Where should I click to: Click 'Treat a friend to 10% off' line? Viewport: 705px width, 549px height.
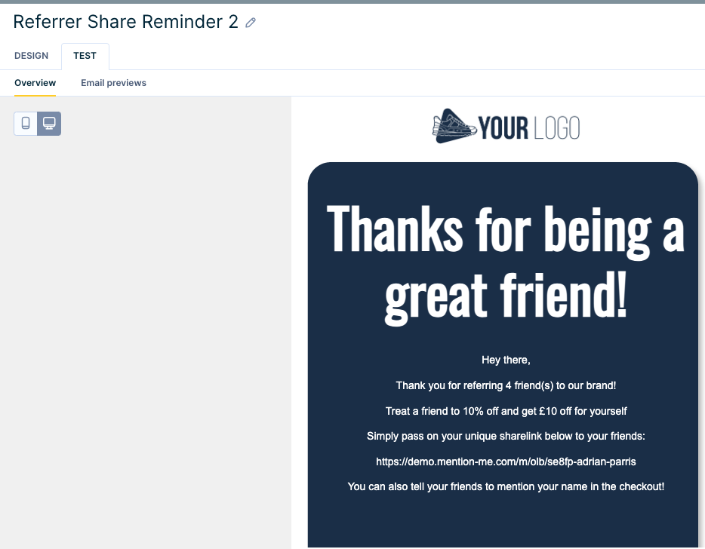(506, 411)
